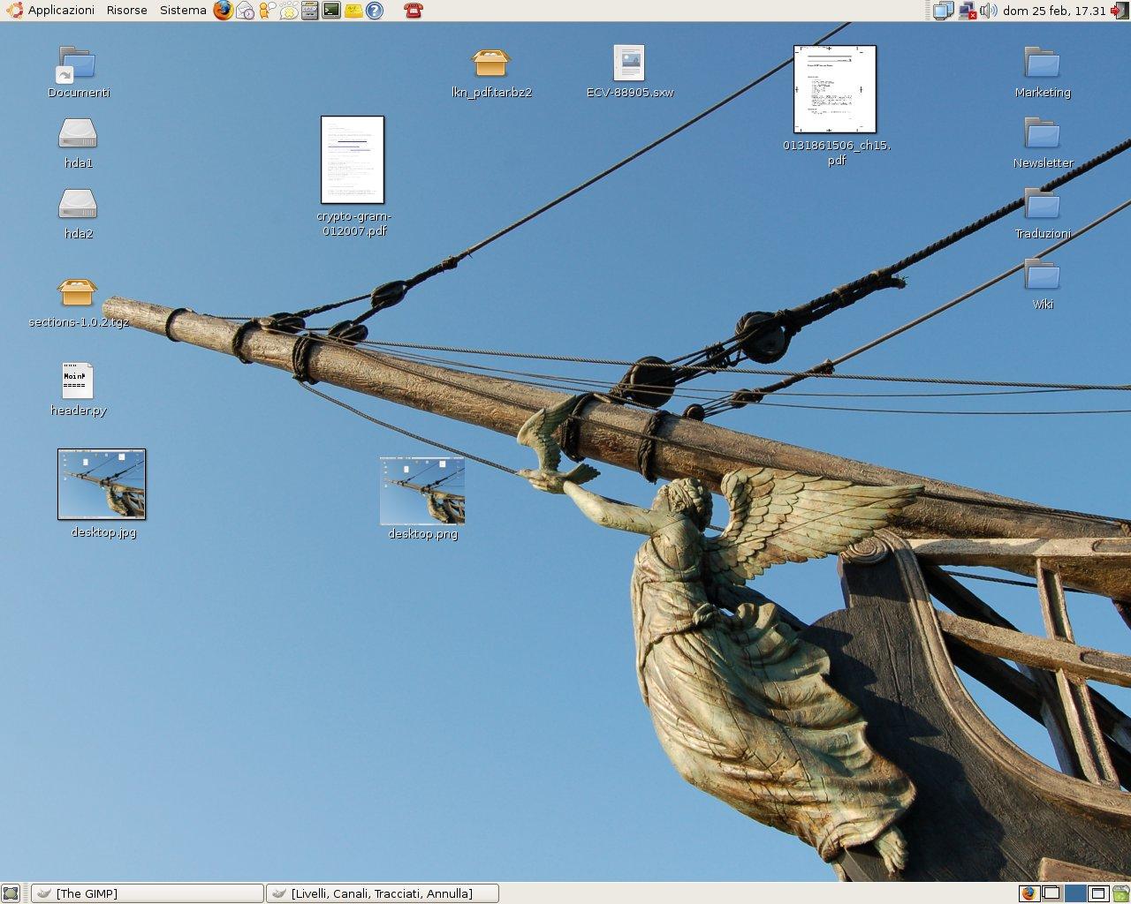Click the network disconnected status icon

click(967, 11)
